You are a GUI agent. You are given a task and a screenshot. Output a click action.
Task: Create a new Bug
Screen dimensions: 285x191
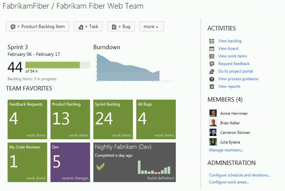tap(121, 27)
